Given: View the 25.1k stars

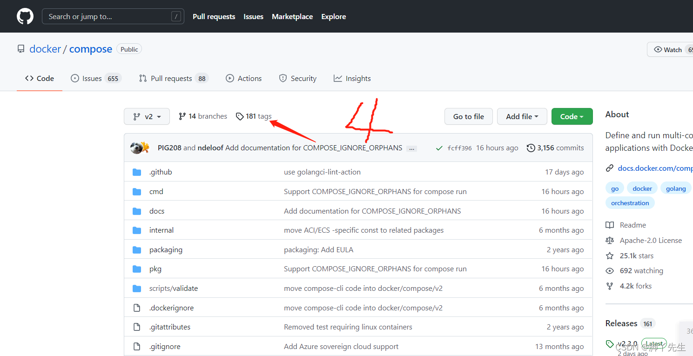Looking at the screenshot, I should point(630,256).
